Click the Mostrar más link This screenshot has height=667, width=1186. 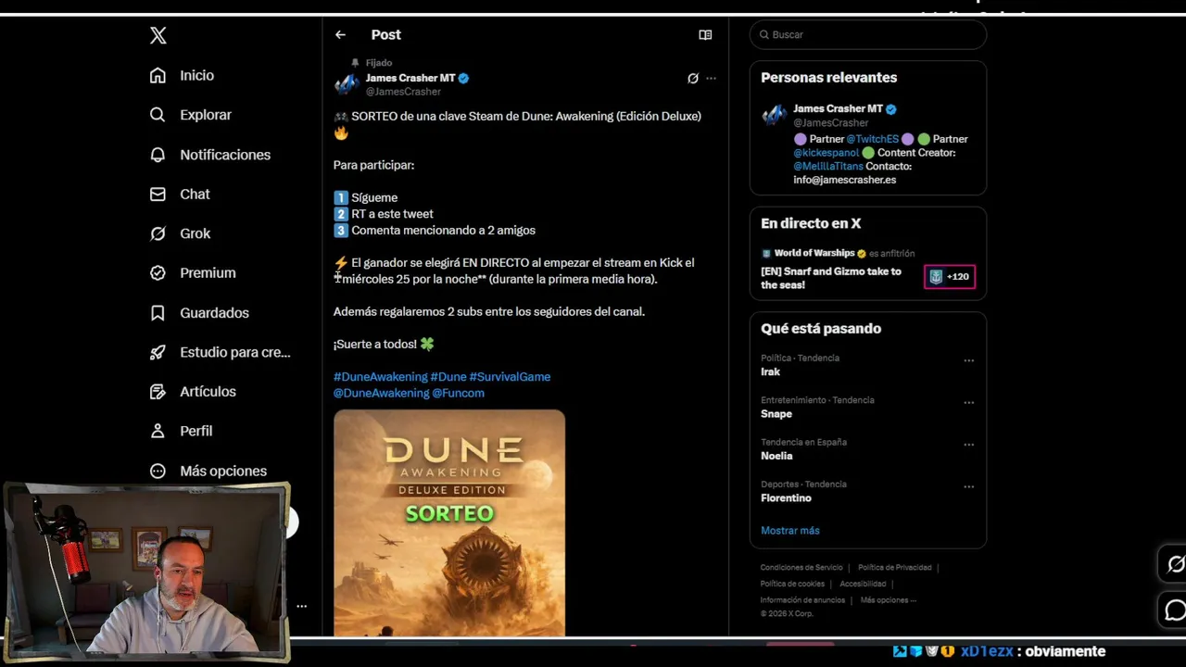click(x=790, y=530)
